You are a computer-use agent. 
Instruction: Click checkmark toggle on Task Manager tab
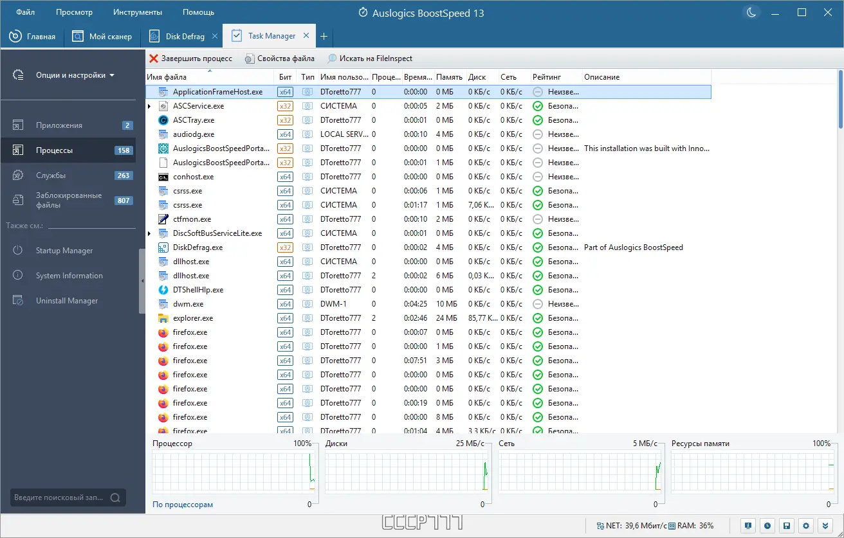point(239,36)
